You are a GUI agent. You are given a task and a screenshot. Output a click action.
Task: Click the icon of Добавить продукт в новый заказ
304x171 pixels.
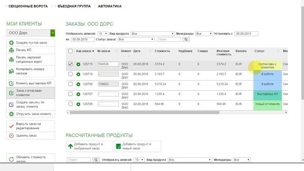118,146
